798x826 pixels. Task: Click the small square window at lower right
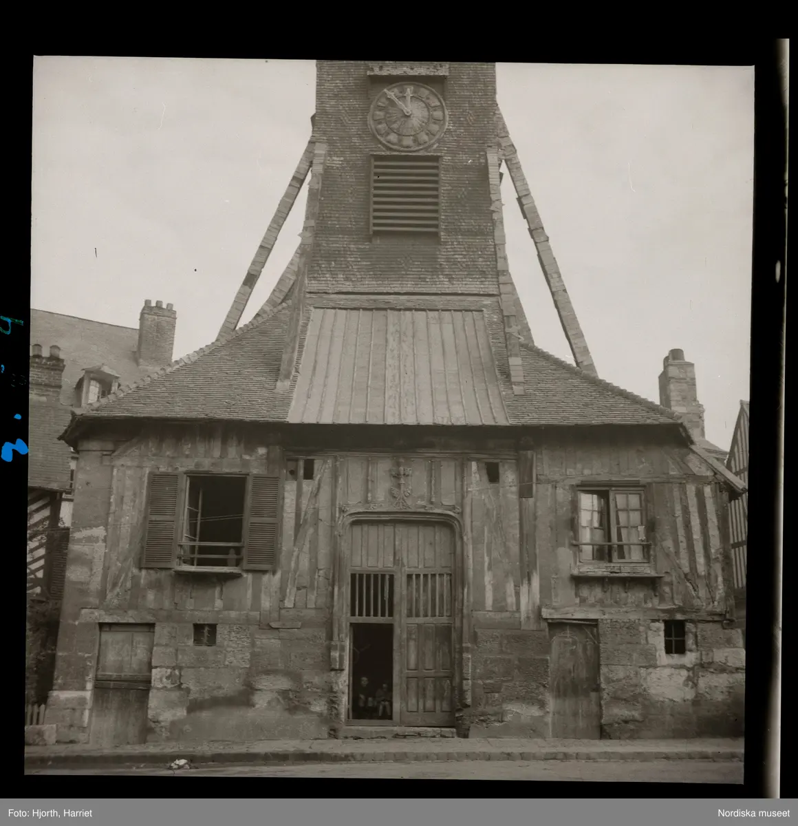click(x=673, y=637)
